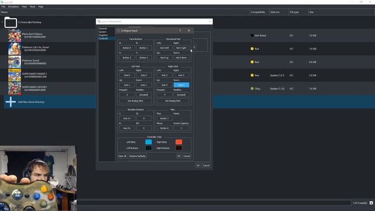Rebind the X face button (Button 2)
Viewport: 375px width, 211px height.
[127, 57]
